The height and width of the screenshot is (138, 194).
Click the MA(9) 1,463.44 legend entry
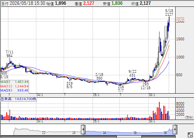14,82
